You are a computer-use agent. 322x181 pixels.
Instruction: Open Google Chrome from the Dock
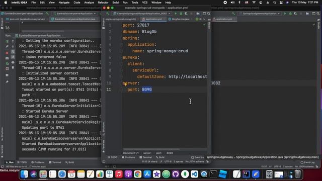(137, 174)
